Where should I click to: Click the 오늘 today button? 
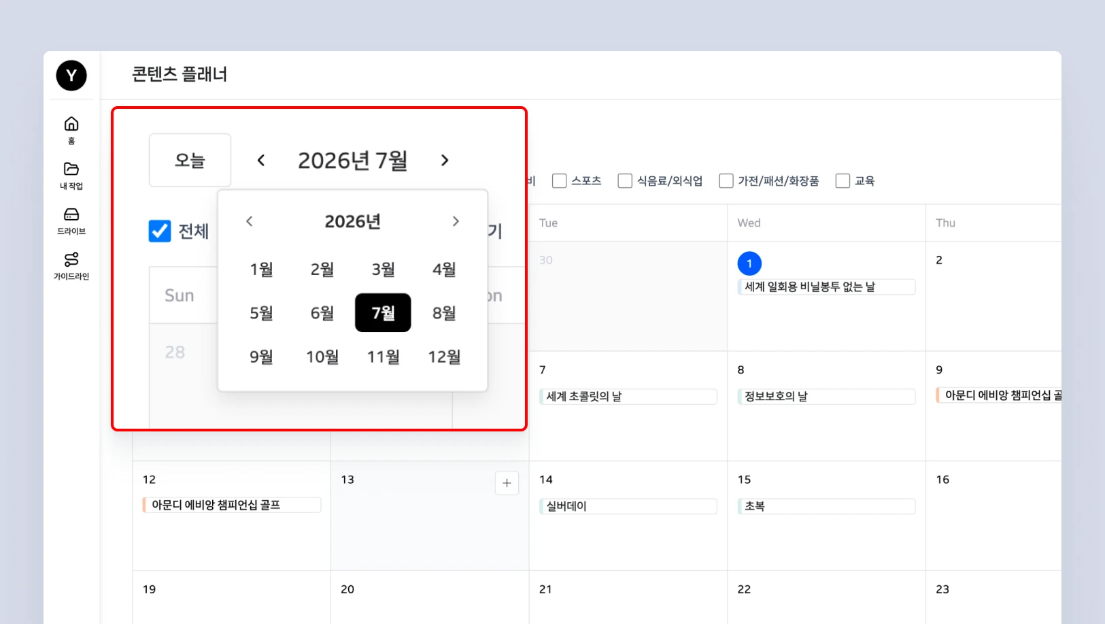[190, 161]
